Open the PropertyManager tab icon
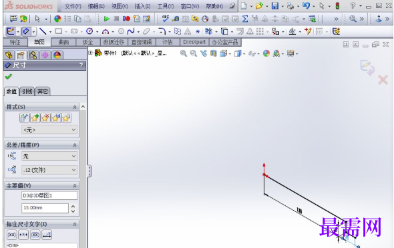Image resolution: width=394 pixels, height=248 pixels. pos(21,55)
